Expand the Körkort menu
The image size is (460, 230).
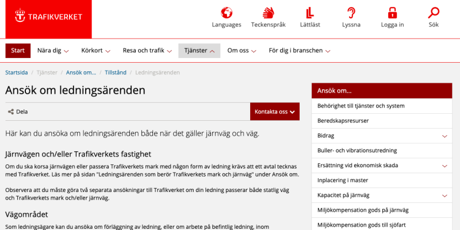tap(95, 51)
